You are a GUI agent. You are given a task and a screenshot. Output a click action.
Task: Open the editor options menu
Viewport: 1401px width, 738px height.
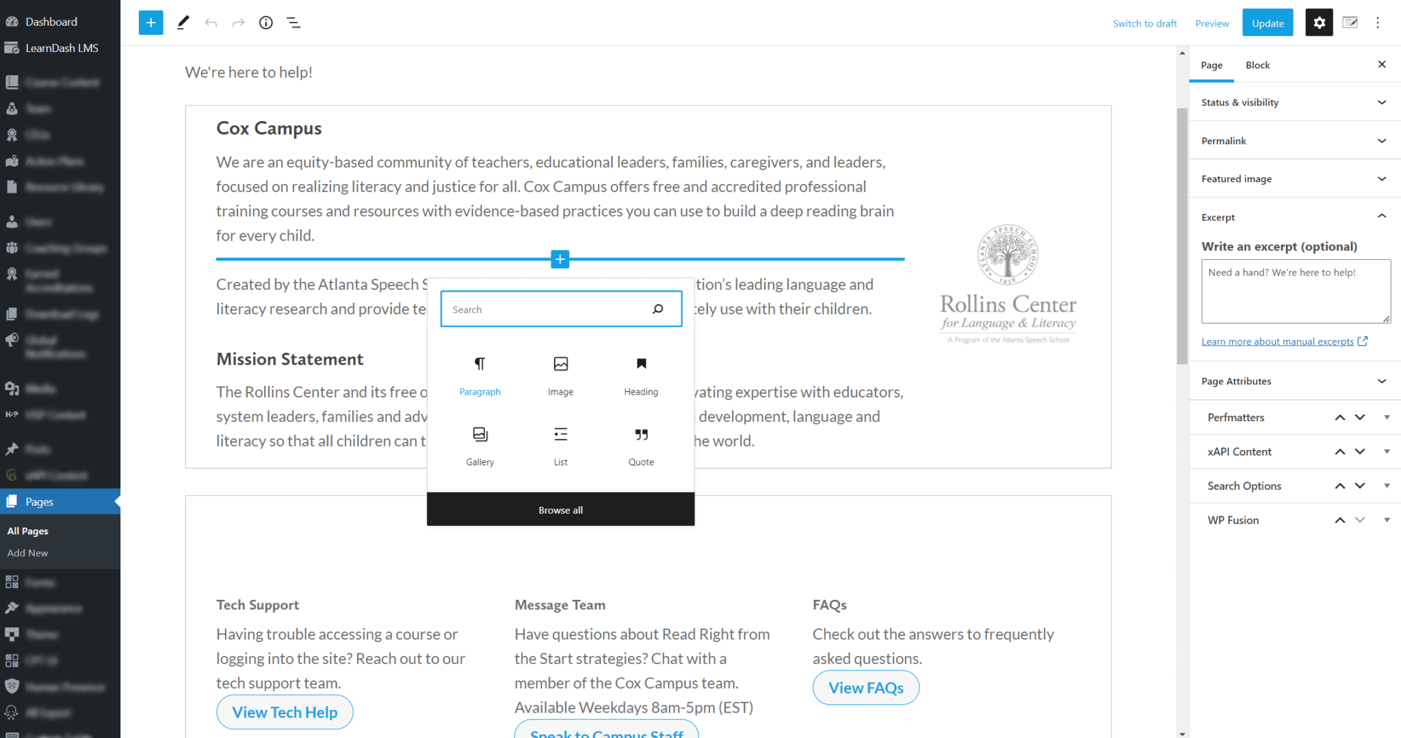point(1378,23)
